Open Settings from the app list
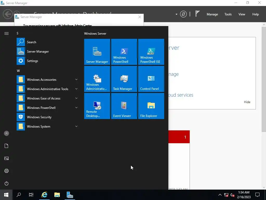The image size is (266, 200). point(48,61)
